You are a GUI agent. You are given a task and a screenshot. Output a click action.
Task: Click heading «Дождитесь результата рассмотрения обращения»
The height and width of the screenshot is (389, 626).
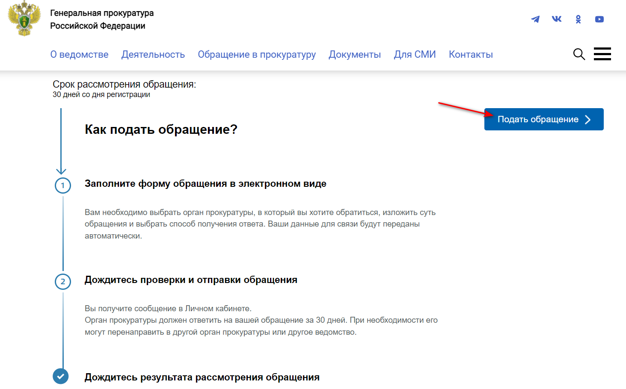[x=202, y=377]
